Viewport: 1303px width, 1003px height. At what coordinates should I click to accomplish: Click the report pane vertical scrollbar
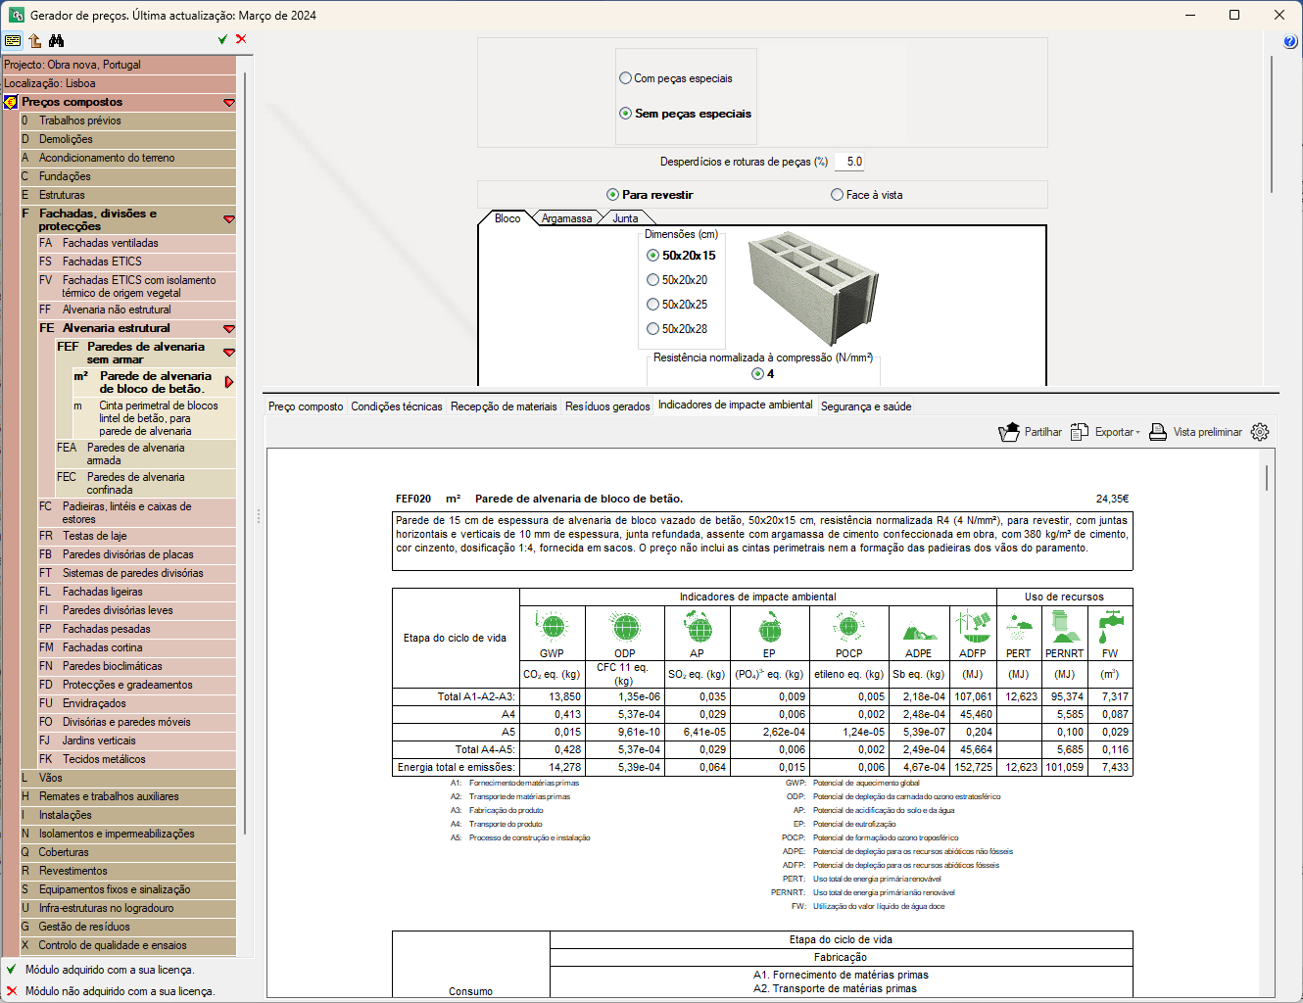(x=1267, y=478)
